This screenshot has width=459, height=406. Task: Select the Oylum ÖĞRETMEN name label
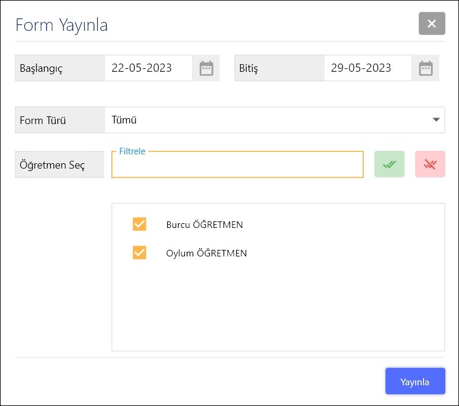tap(206, 253)
